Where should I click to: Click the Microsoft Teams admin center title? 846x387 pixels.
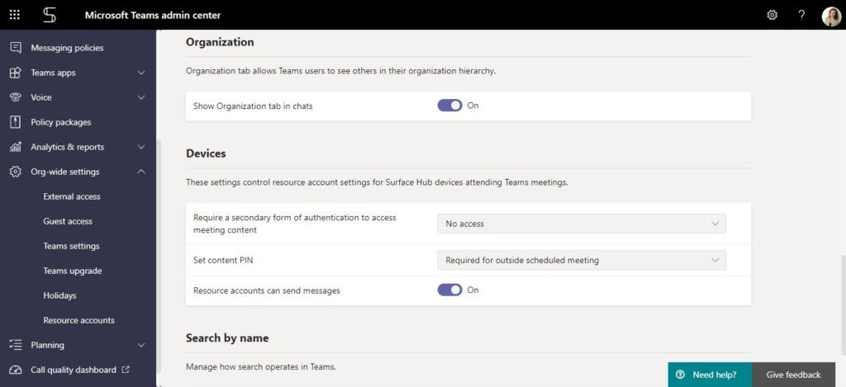153,15
